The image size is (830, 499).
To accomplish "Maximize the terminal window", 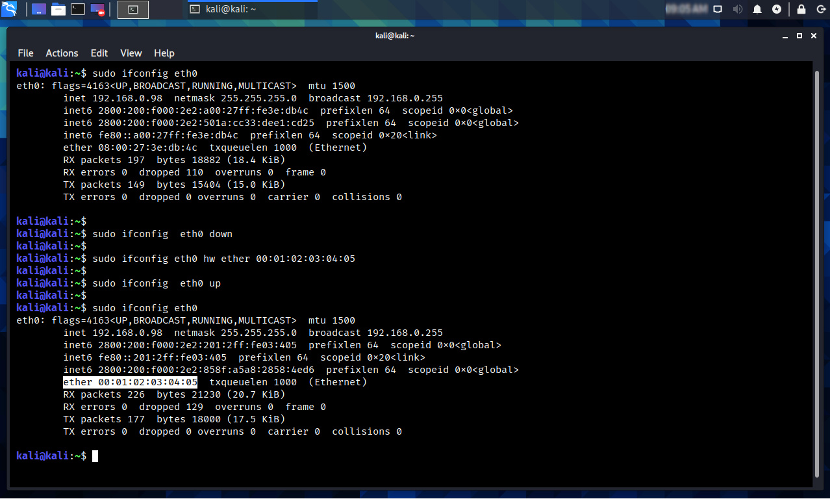I will (799, 36).
